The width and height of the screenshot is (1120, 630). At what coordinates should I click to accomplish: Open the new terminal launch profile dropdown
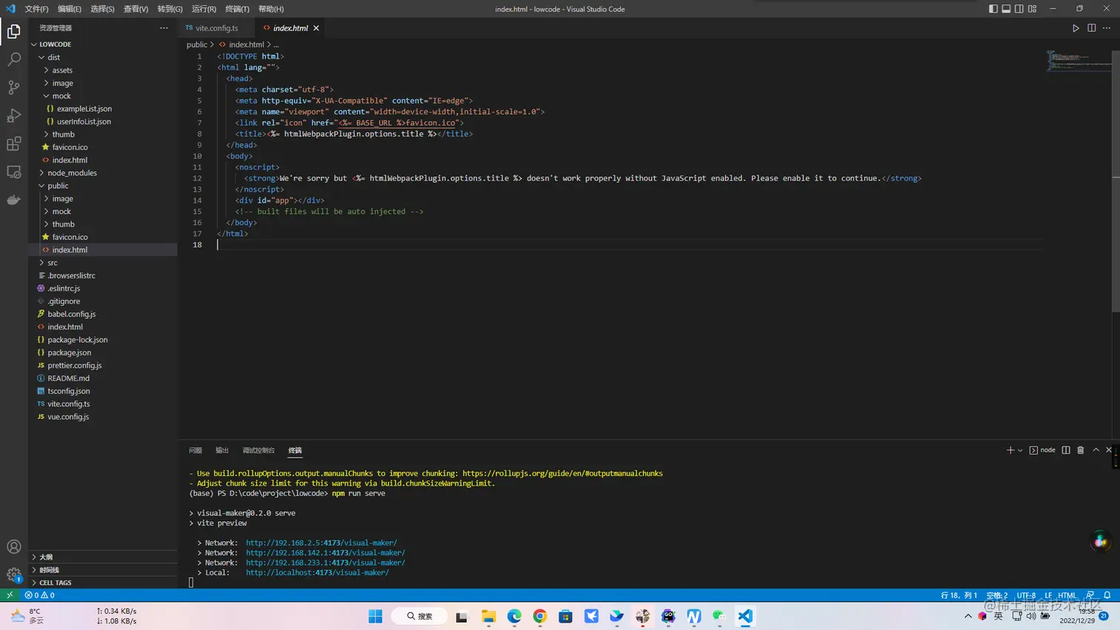(1021, 450)
